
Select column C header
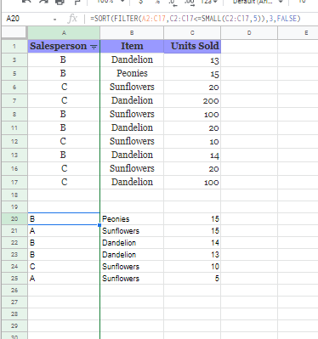coord(192,33)
